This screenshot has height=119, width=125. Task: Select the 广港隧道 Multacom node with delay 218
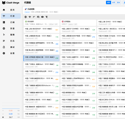pos(41,87)
